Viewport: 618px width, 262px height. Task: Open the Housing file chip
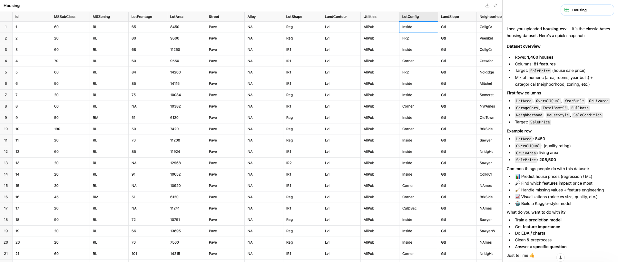[x=587, y=10]
